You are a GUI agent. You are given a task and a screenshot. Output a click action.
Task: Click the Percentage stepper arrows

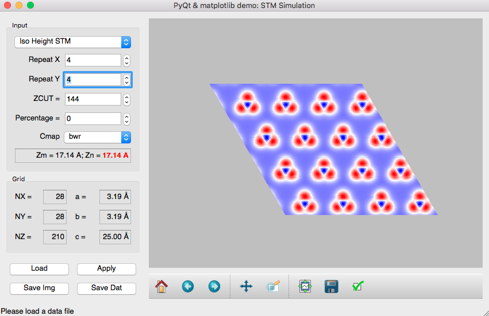click(x=126, y=119)
